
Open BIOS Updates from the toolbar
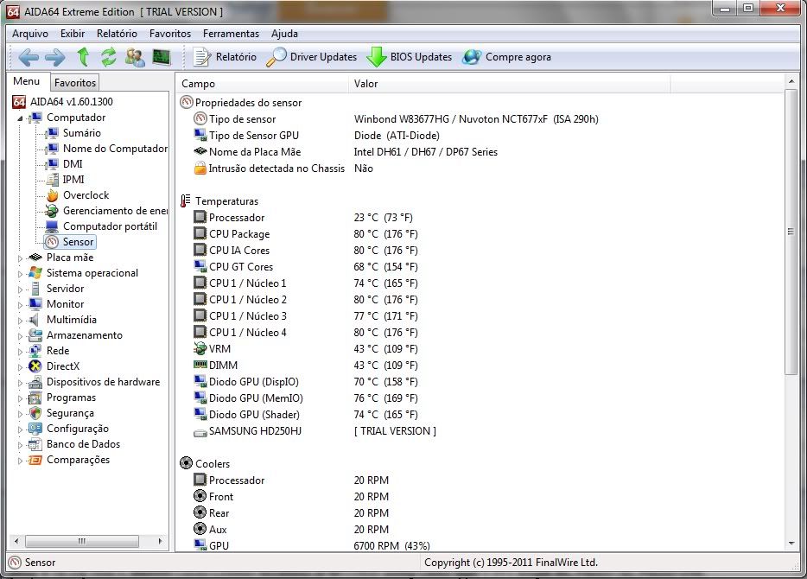point(410,57)
